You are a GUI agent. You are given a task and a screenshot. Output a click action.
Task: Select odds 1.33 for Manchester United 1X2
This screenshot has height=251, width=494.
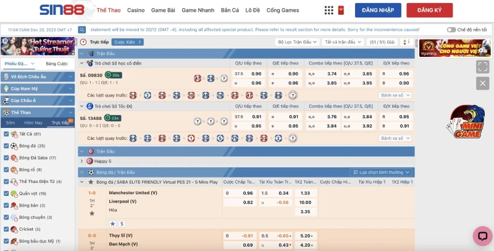(306, 193)
